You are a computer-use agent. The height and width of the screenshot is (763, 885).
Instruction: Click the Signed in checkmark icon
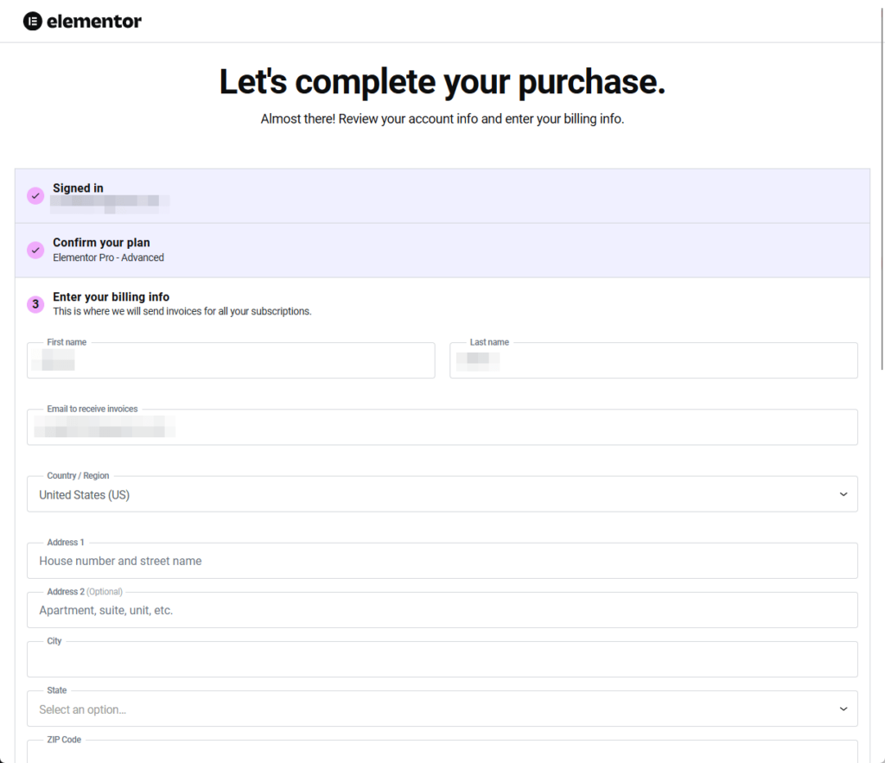pos(35,196)
